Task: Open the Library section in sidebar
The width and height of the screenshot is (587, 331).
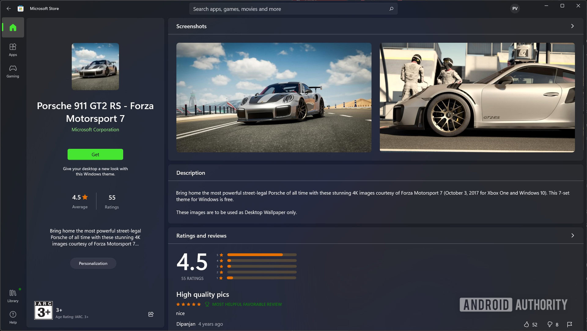Action: pyautogui.click(x=13, y=295)
